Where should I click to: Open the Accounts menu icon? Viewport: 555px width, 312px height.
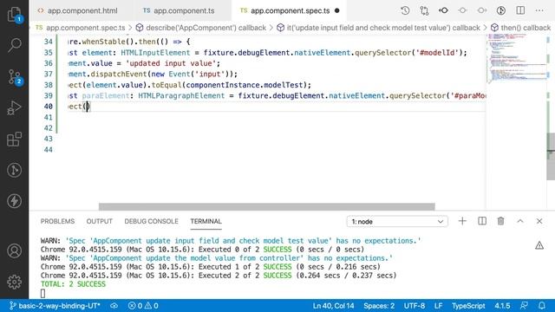point(14,250)
